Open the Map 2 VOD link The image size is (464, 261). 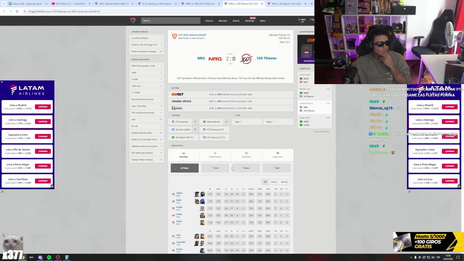pyautogui.click(x=278, y=122)
